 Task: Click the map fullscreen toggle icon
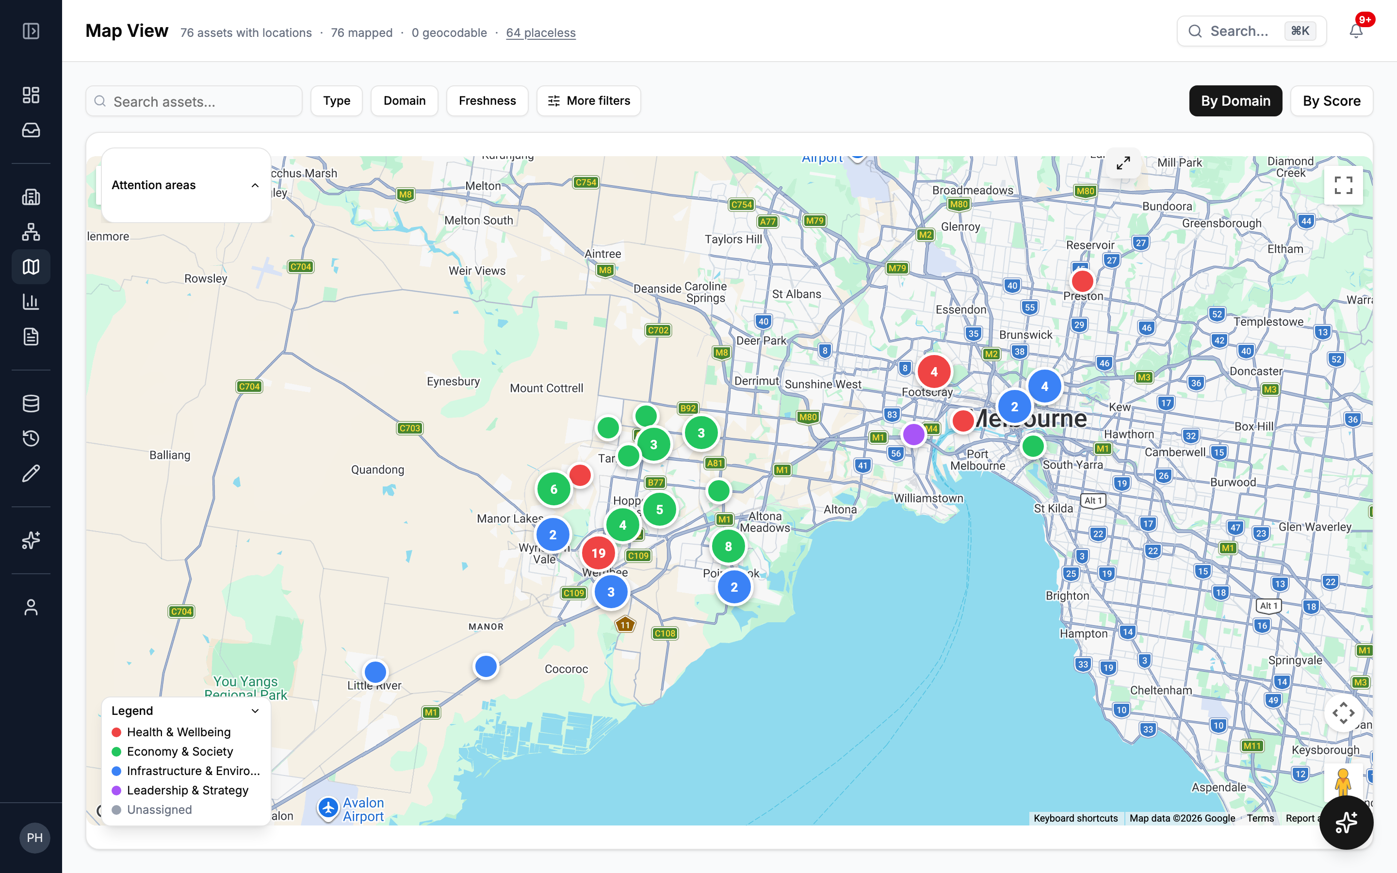[1343, 185]
